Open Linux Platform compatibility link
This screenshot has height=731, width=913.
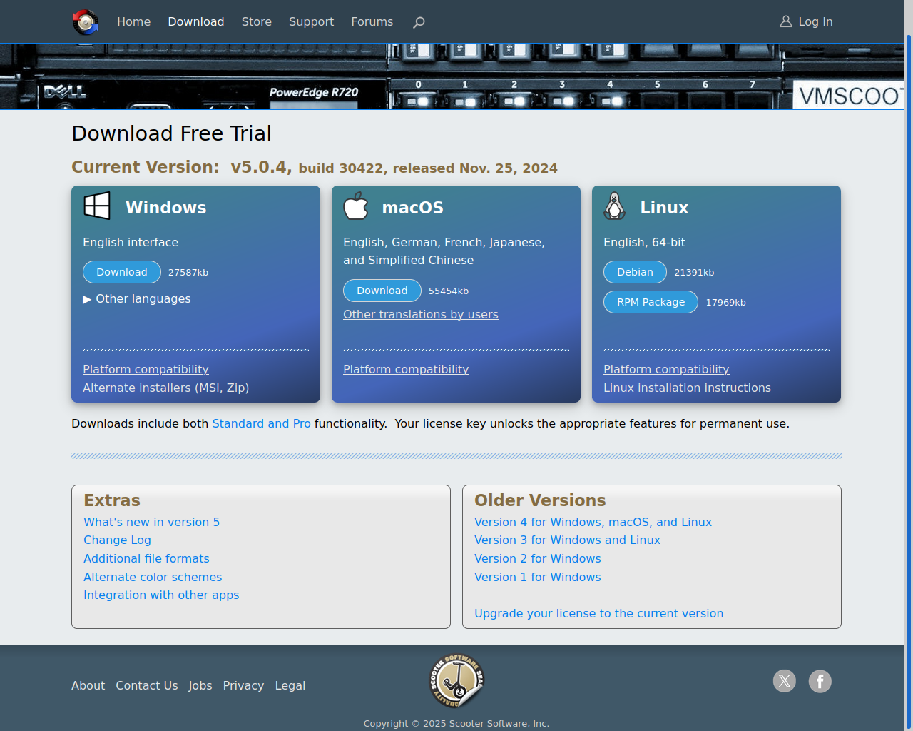click(x=666, y=369)
